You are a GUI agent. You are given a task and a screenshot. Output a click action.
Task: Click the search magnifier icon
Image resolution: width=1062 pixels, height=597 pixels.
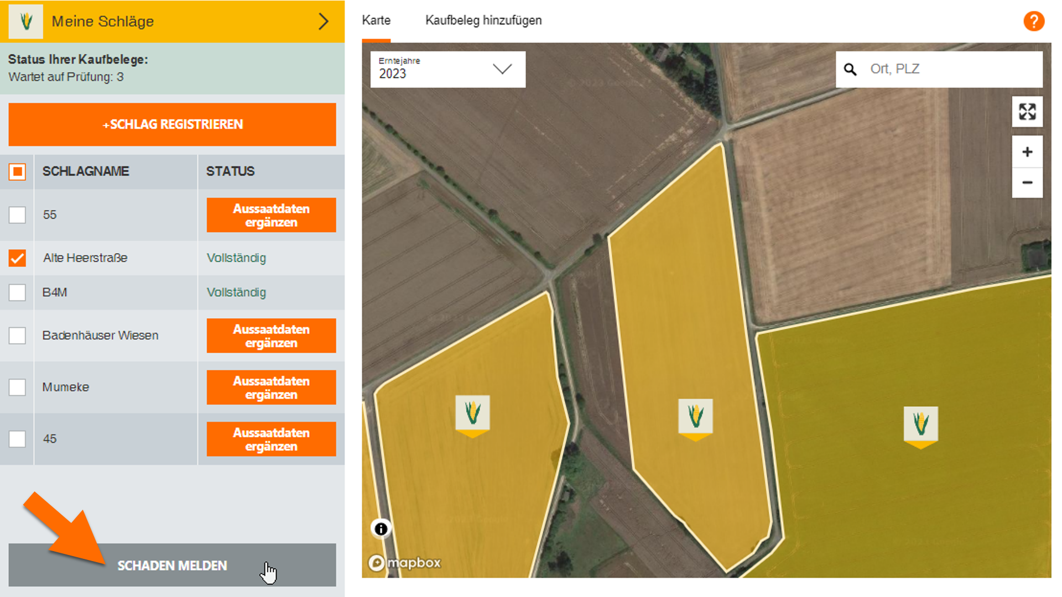click(850, 69)
